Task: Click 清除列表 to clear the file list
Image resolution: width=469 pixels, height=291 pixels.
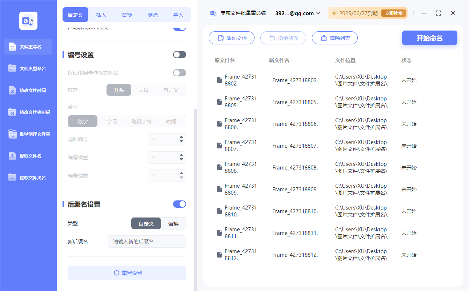Action: 334,37
